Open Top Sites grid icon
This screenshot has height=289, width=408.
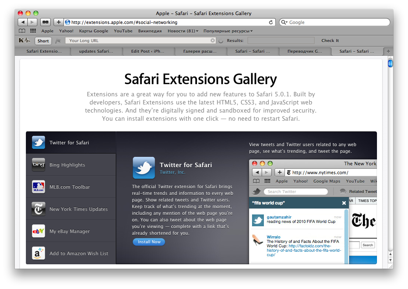coord(33,31)
